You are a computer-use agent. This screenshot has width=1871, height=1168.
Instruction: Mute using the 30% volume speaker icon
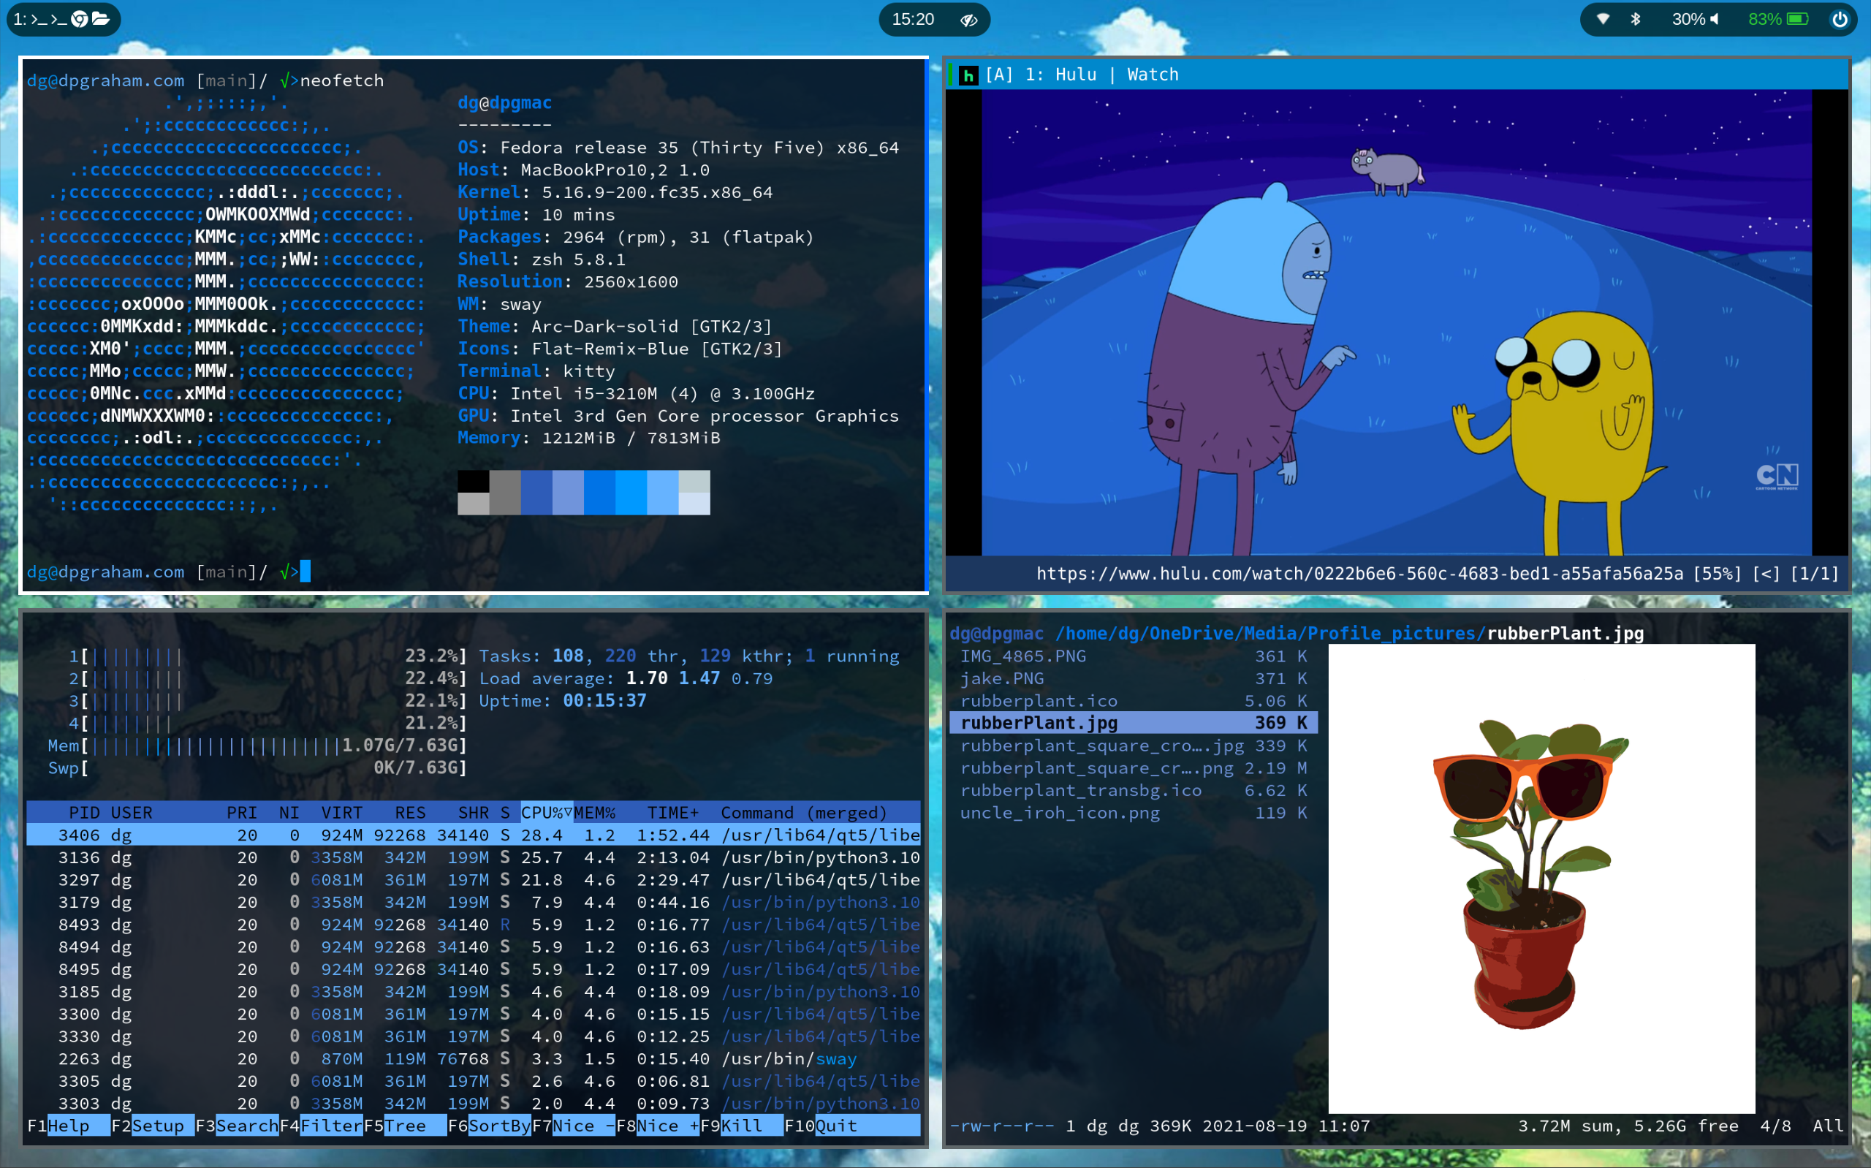[x=1715, y=19]
